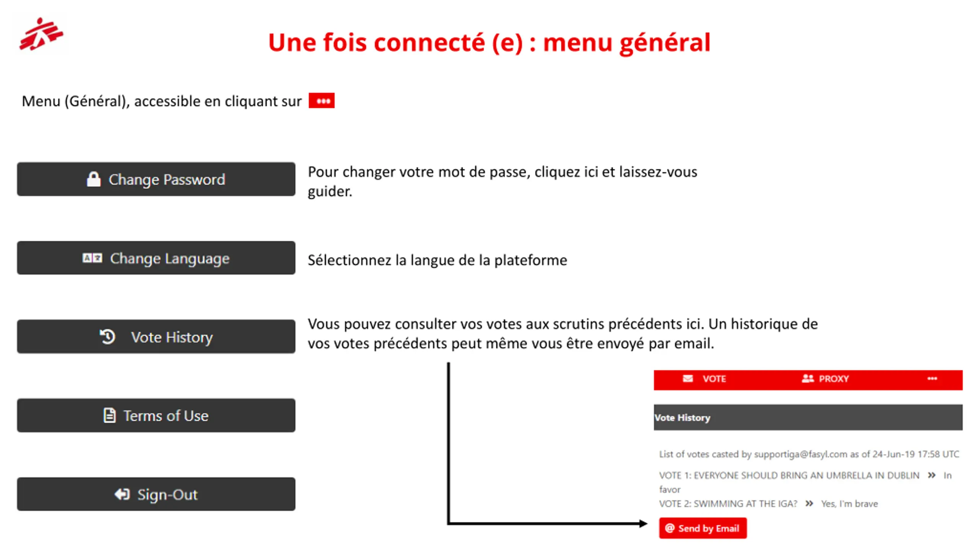The image size is (979, 551).
Task: Click the MSF running-figure logo
Action: click(41, 34)
